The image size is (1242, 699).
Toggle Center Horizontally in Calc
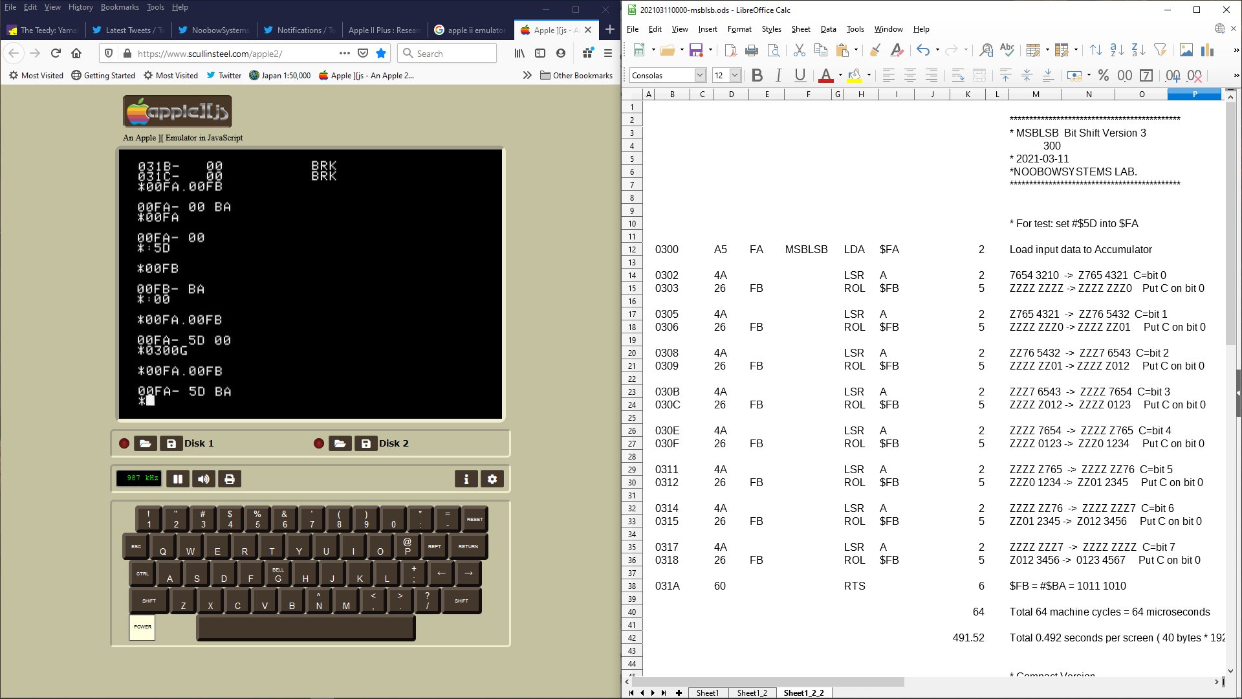[x=910, y=76]
